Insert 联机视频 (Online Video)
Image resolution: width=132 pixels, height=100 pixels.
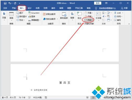click(x=64, y=16)
